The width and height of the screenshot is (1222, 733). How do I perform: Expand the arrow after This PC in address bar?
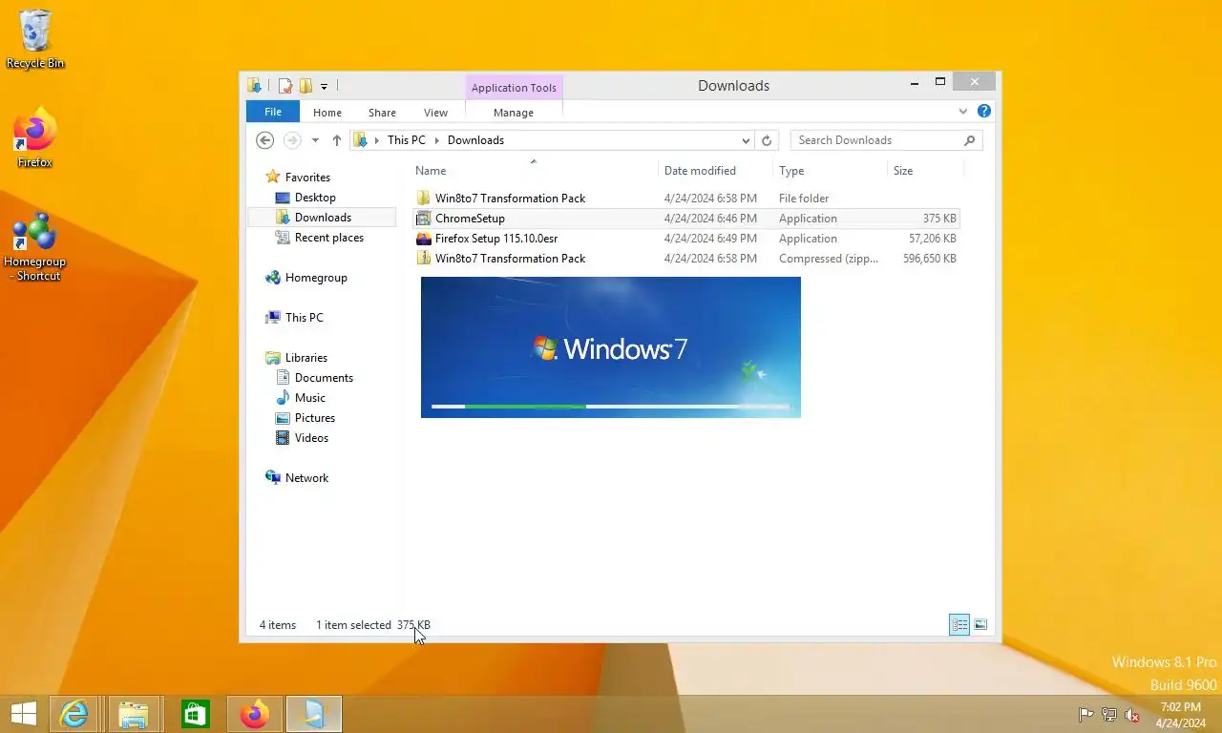point(437,140)
